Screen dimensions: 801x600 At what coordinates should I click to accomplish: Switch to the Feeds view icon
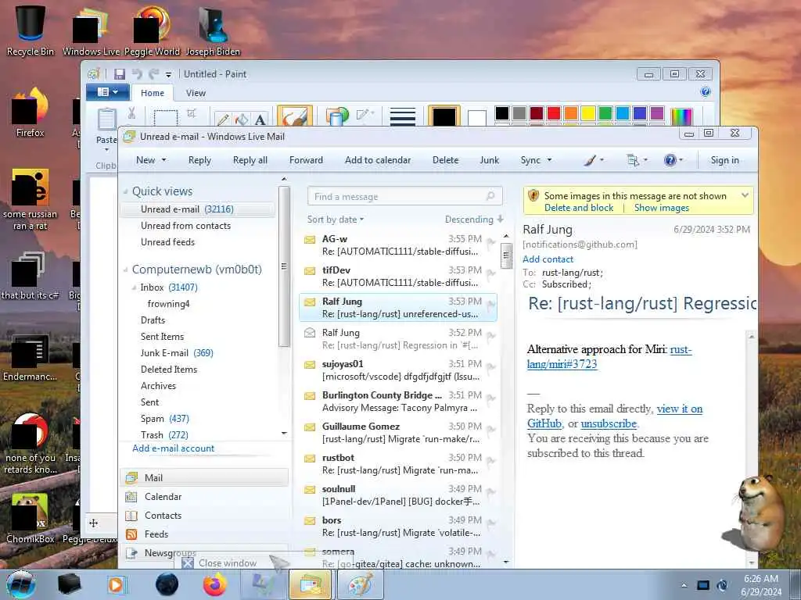click(131, 534)
